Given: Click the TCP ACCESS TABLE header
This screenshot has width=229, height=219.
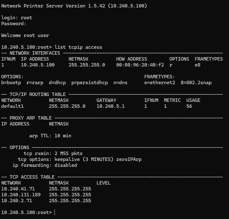Looking at the screenshot, I should point(32,177).
